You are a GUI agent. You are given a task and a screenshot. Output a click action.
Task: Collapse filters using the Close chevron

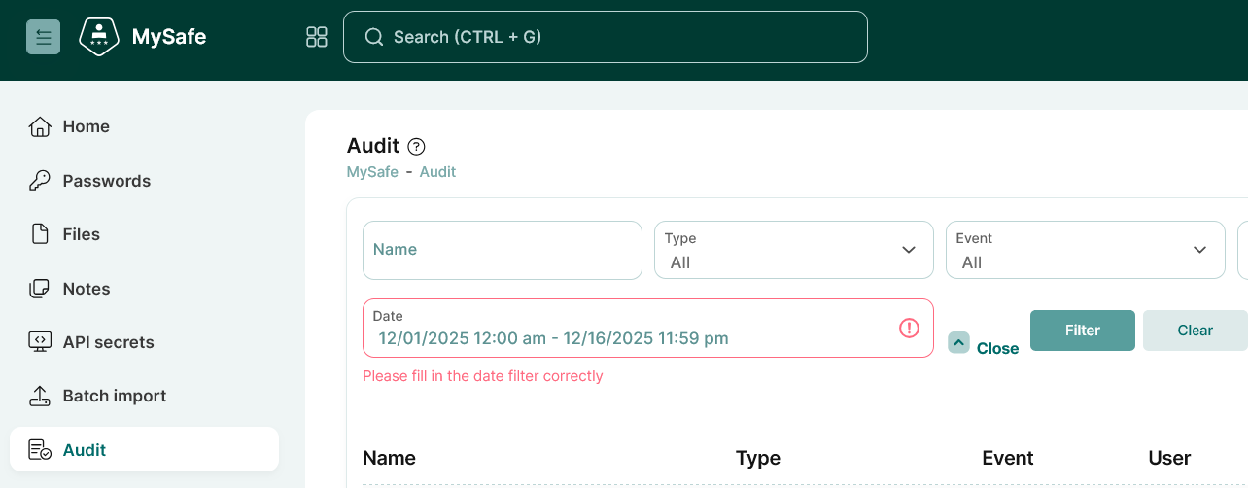959,343
